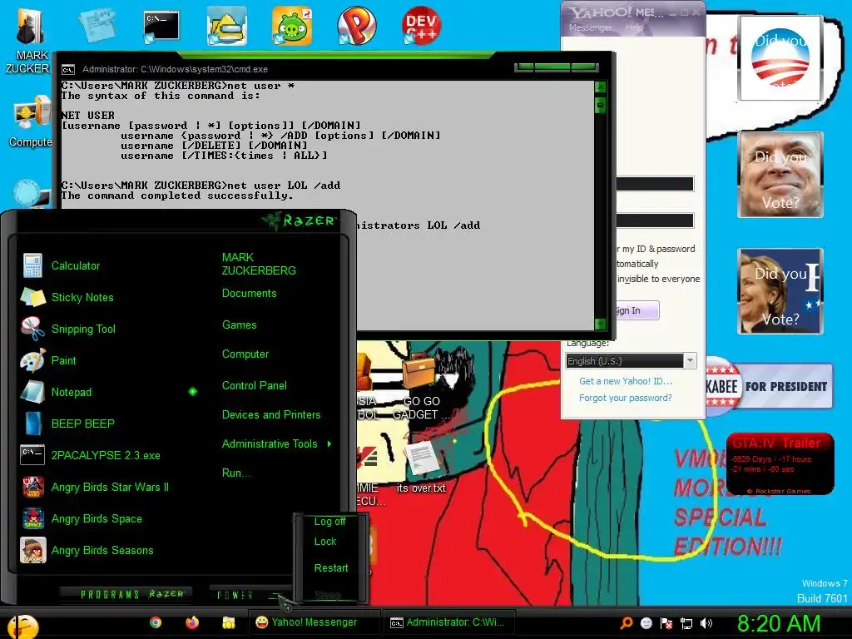Screen dimensions: 852x639
Task: Click the cmd window scrollbar down arrow
Action: (601, 324)
